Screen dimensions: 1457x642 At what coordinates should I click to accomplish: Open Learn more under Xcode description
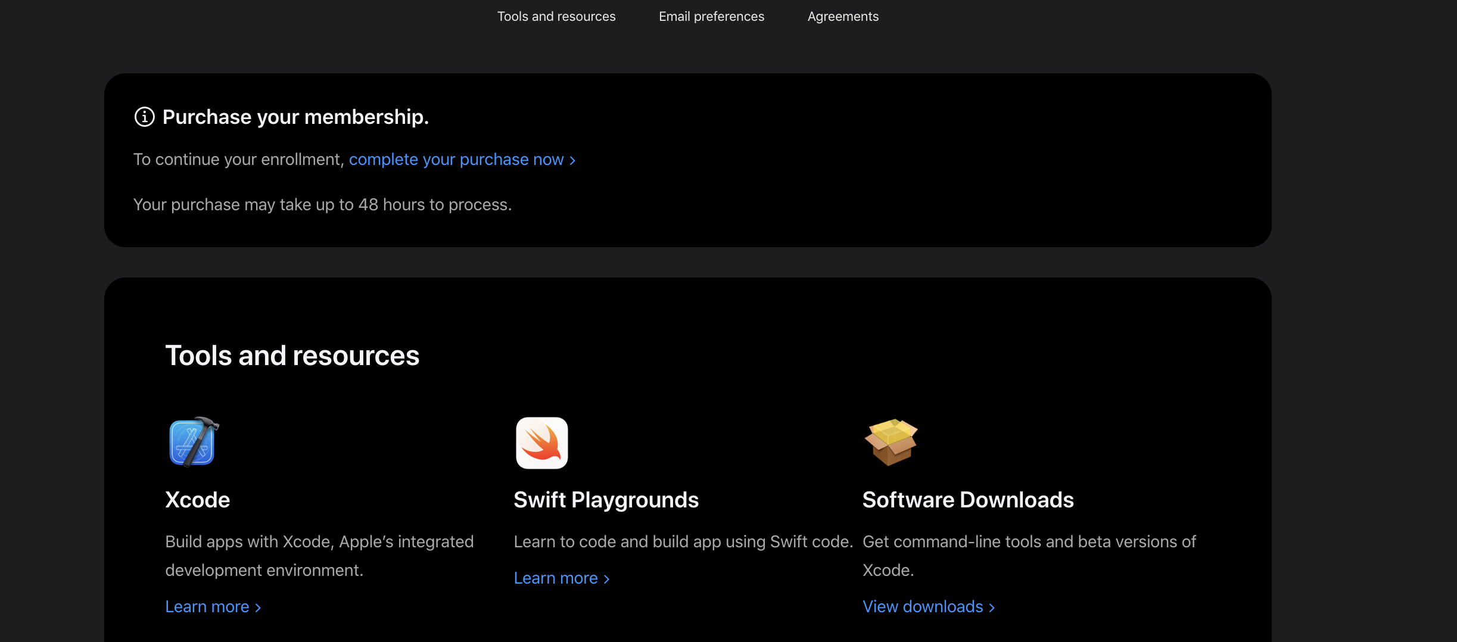click(x=207, y=607)
